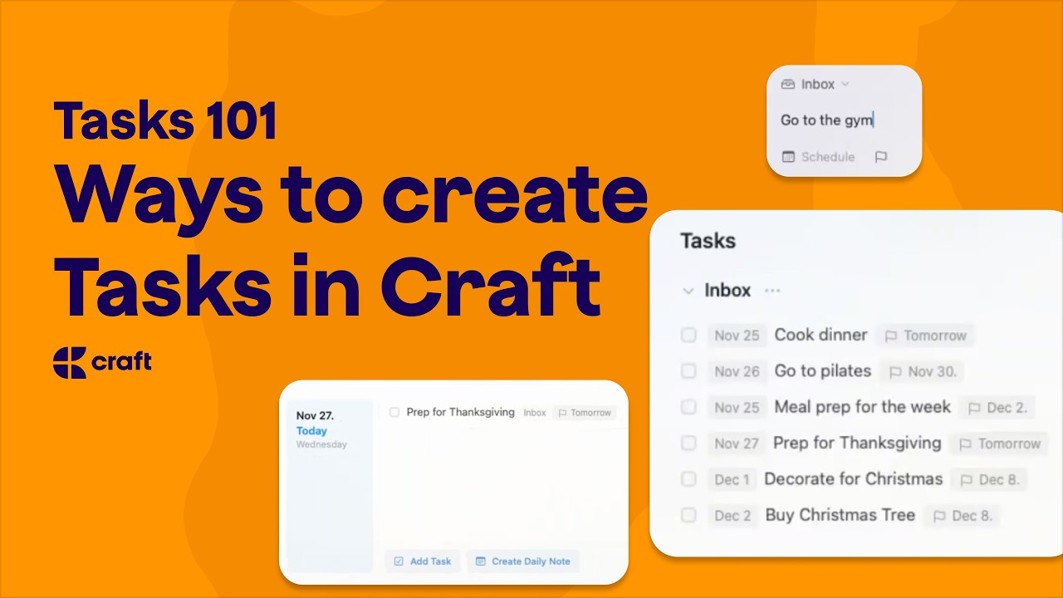
Task: Select the Buy Christmas Tree task text
Action: click(x=840, y=514)
